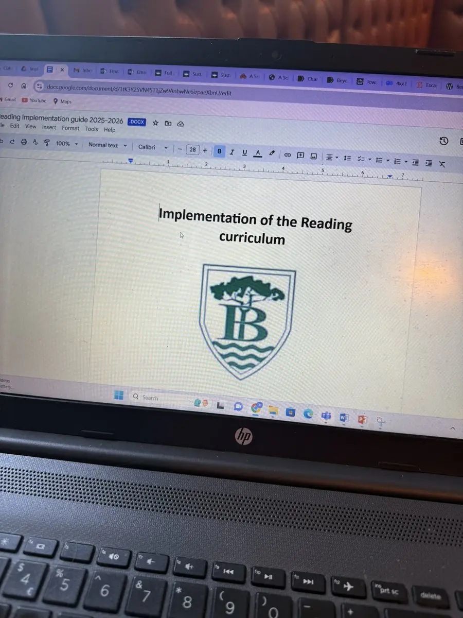Open the Insert menu
This screenshot has width=463, height=618.
49,127
